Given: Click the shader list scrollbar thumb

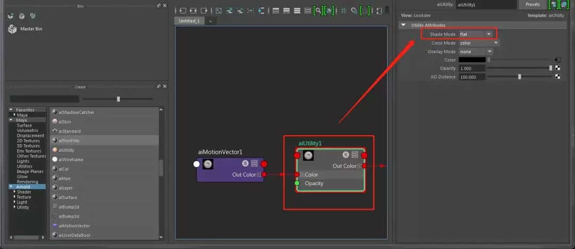Looking at the screenshot, I should click(161, 168).
